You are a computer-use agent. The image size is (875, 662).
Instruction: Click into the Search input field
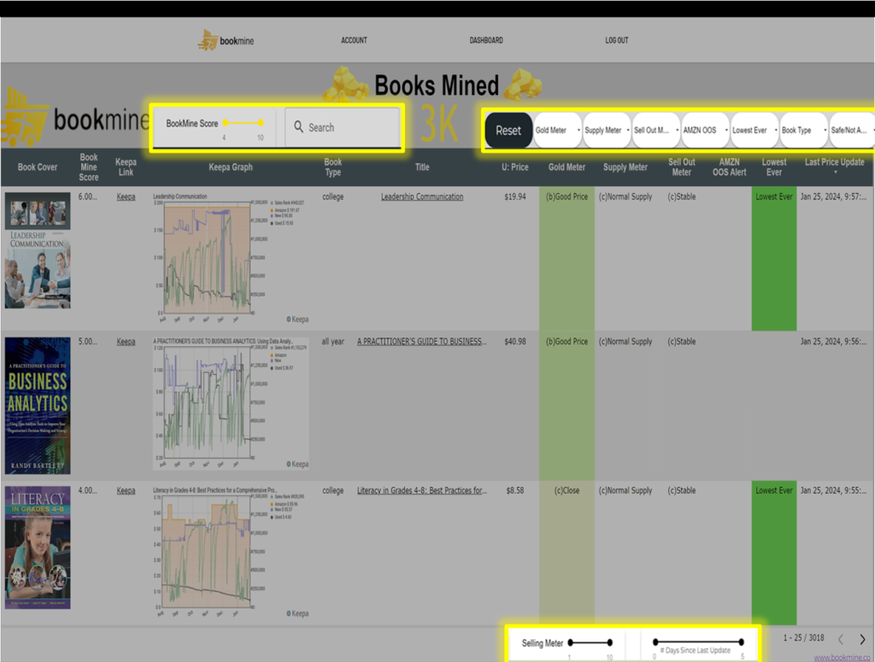click(350, 127)
